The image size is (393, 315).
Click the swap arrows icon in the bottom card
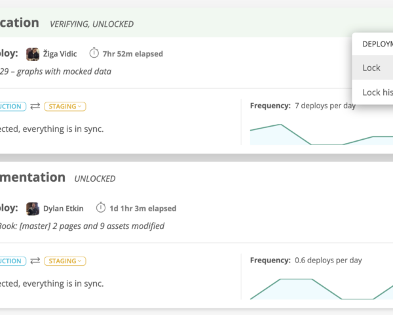click(x=35, y=261)
